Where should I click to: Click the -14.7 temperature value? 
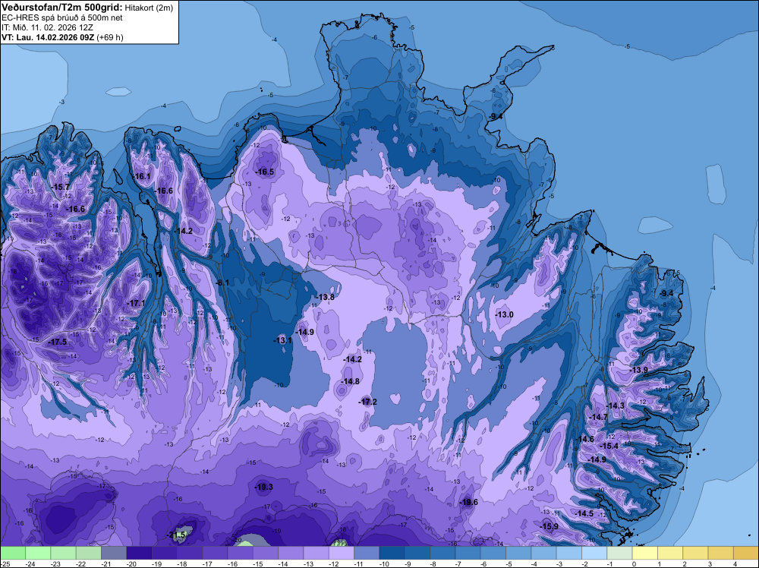point(598,417)
